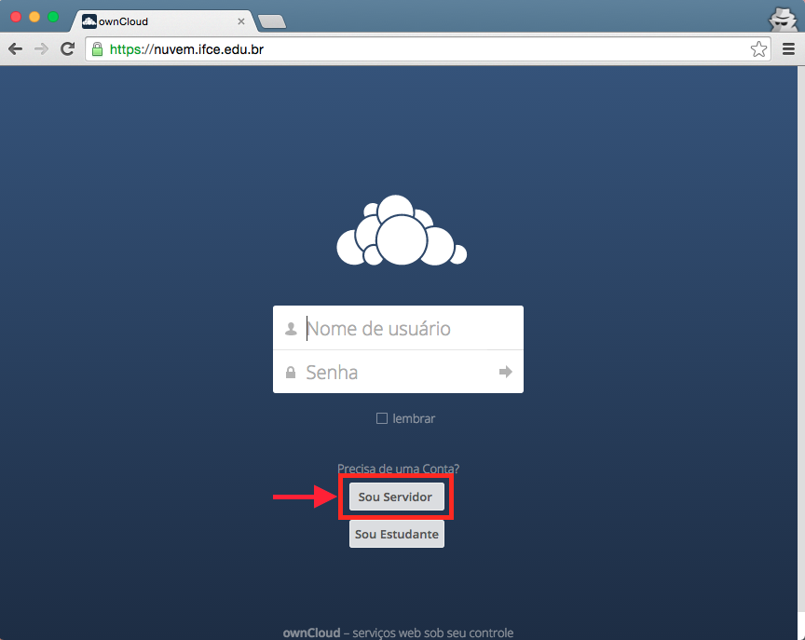
Task: Click the Precisa de uma Conta? text
Action: (399, 469)
